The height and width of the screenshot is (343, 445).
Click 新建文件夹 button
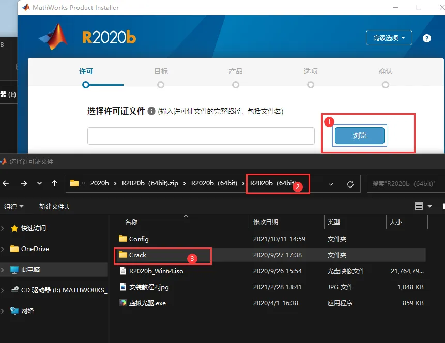pos(54,206)
